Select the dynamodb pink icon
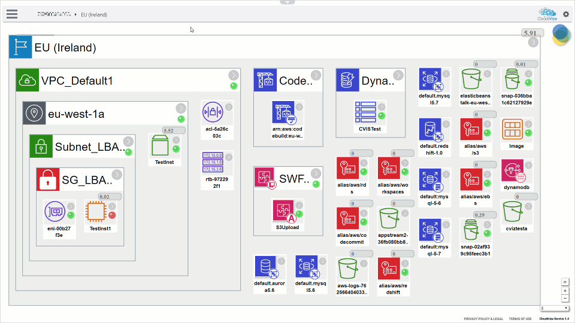The height and width of the screenshot is (323, 575). (513, 170)
